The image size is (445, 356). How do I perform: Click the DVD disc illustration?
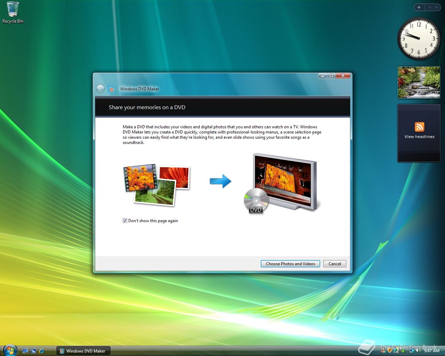(256, 200)
